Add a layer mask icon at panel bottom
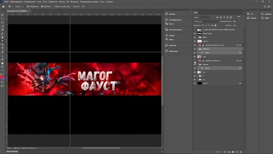 (225, 152)
